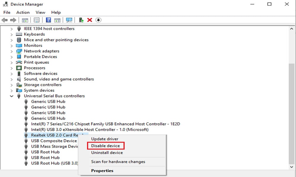Expand the Network adapters node

(x=12, y=51)
